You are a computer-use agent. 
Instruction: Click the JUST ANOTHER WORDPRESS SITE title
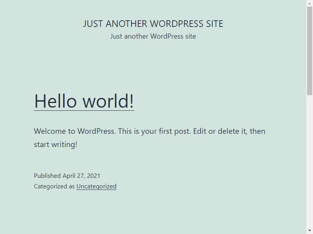click(153, 24)
